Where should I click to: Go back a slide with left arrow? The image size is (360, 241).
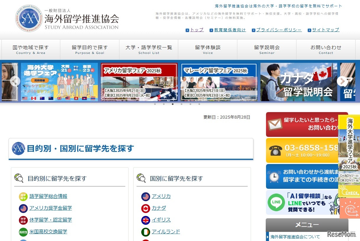pos(15,81)
